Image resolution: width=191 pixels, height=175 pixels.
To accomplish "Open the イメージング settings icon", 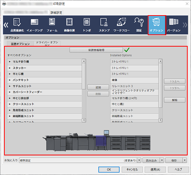I will point(35,25).
